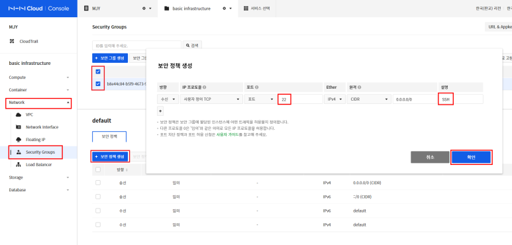
Task: Open Floating IP in the sidebar
Action: pos(36,140)
